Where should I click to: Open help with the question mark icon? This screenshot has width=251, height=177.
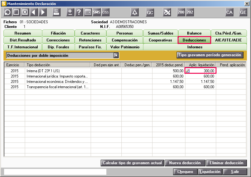click(79, 12)
